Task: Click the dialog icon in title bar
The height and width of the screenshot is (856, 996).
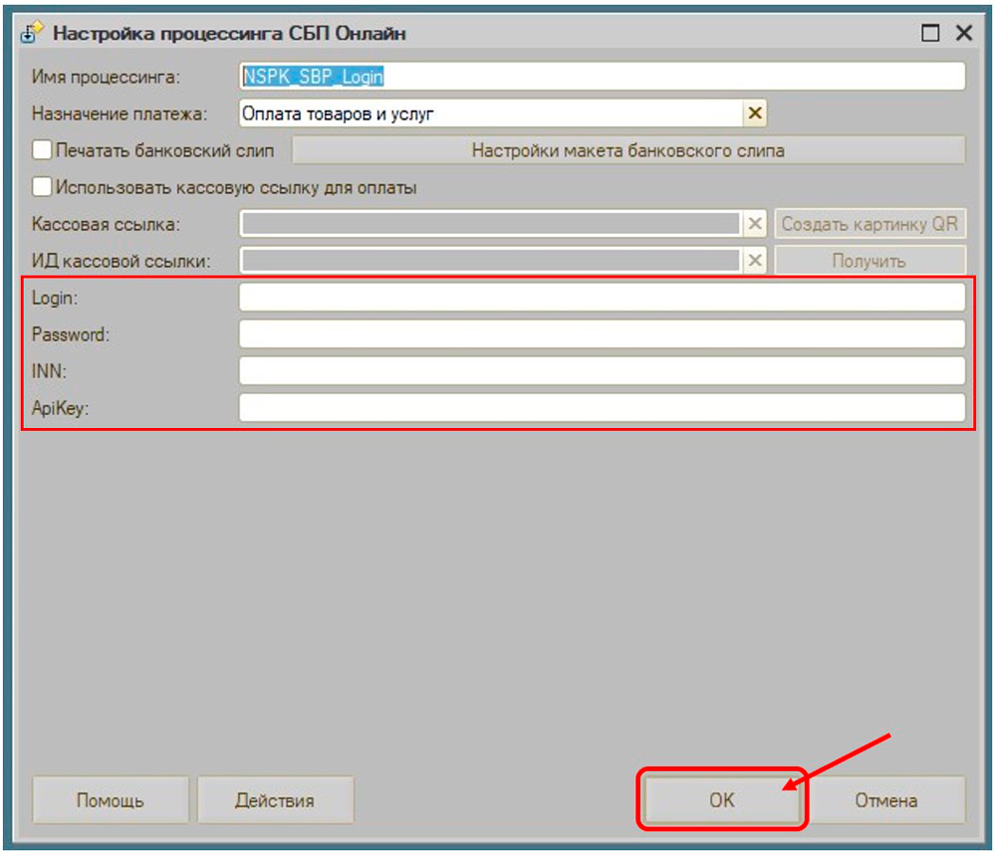Action: tap(32, 33)
